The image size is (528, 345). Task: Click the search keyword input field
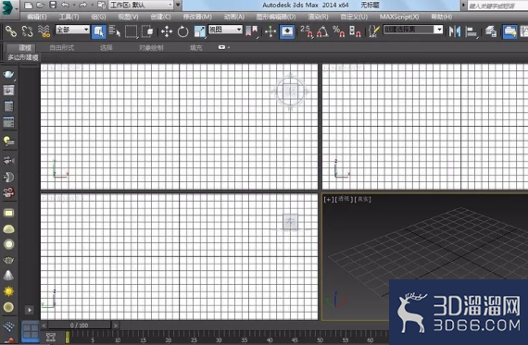[x=497, y=6]
